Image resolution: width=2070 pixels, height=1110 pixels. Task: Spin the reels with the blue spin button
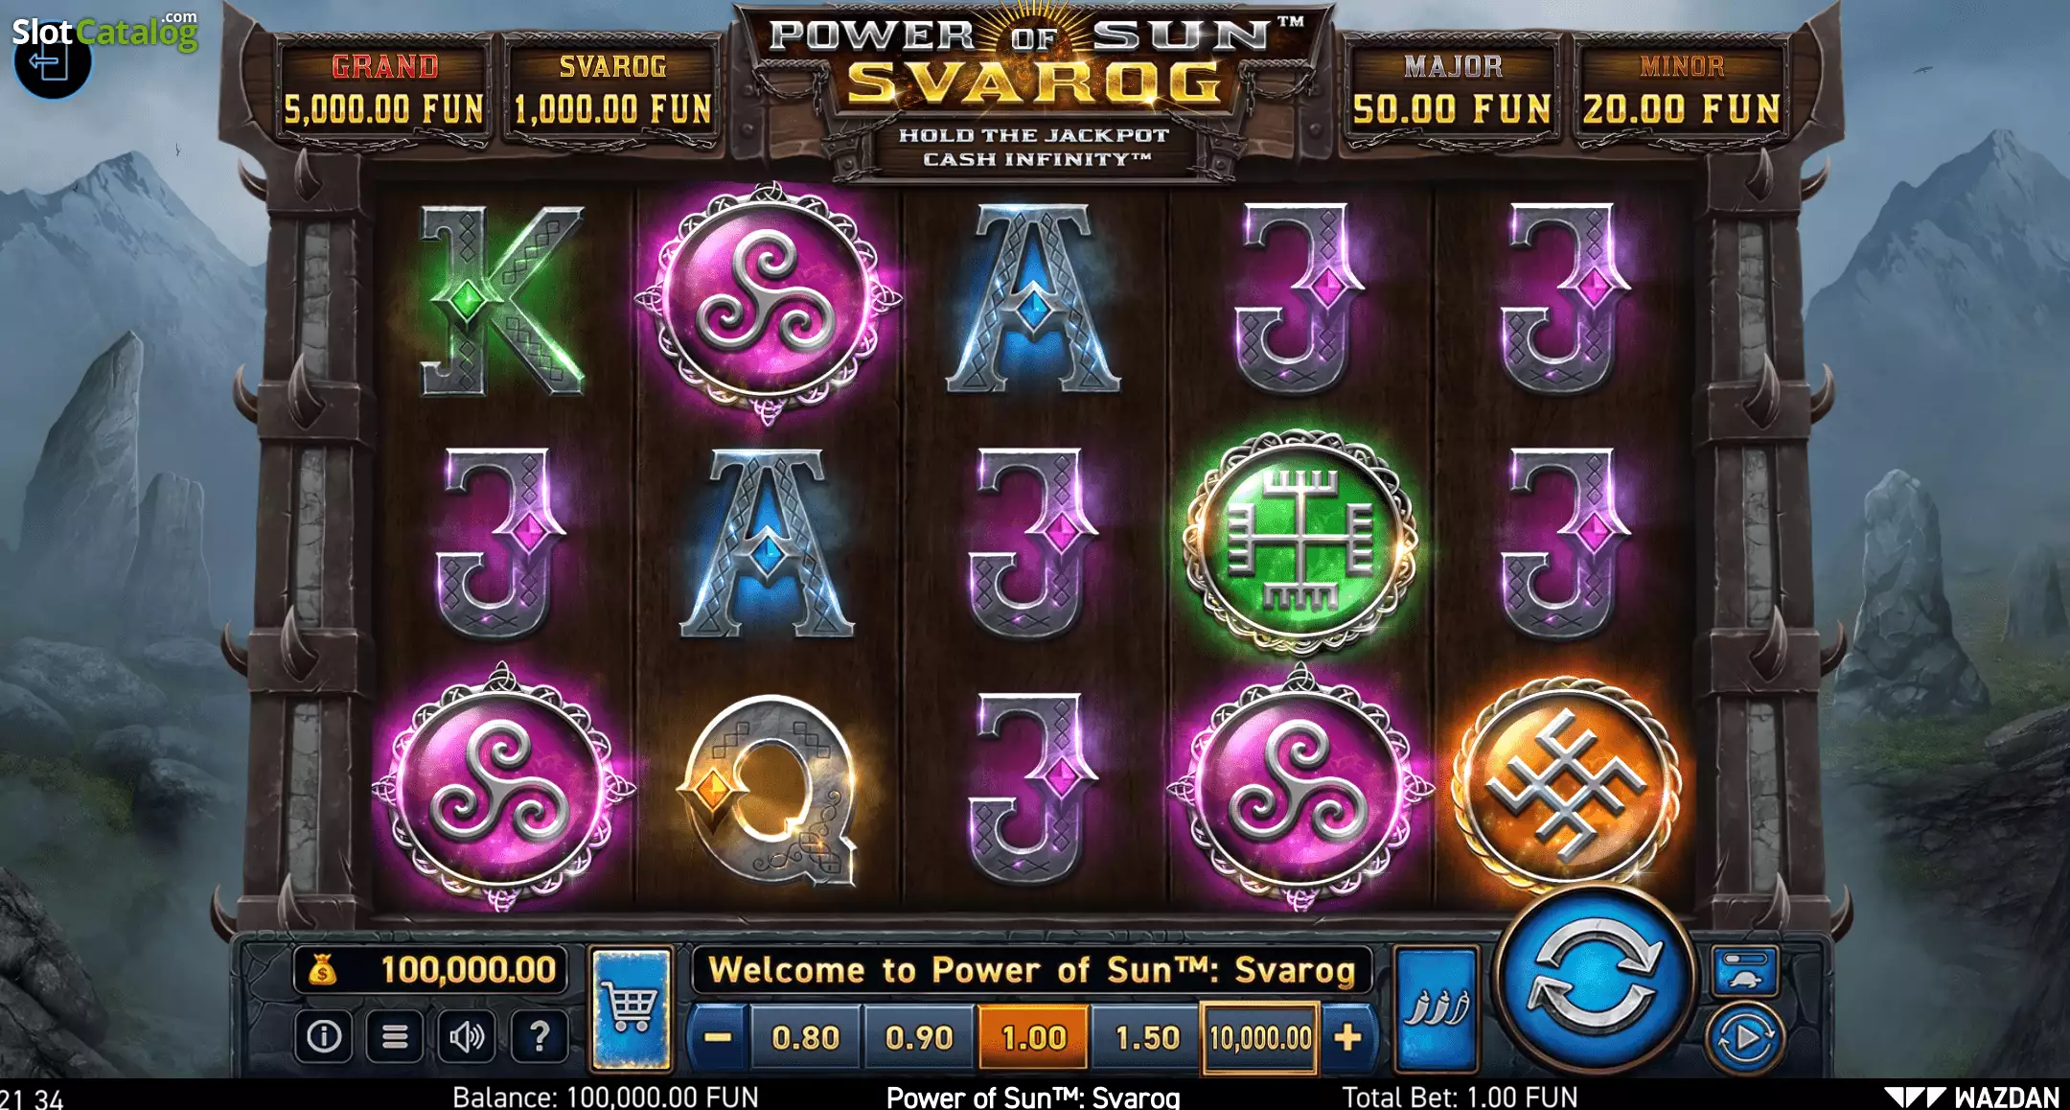[1594, 982]
